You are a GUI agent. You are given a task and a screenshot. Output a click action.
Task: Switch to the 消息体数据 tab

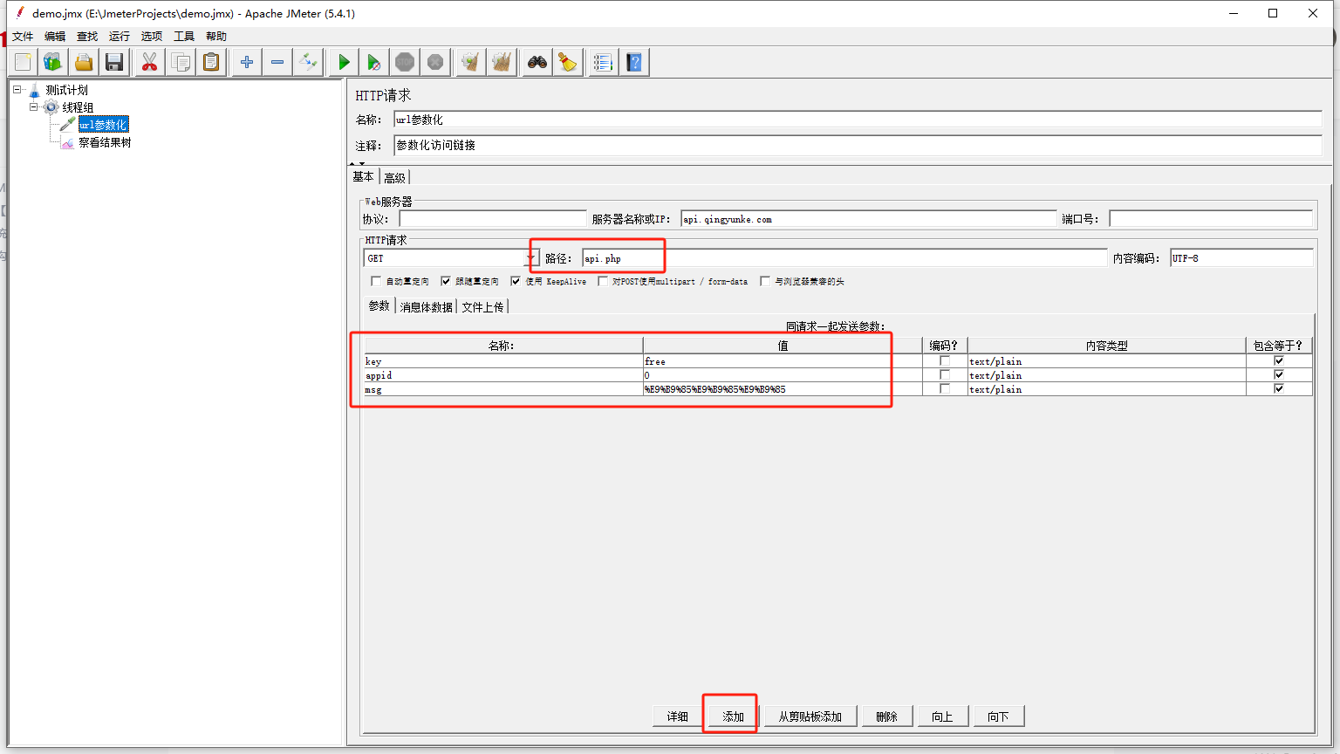[427, 306]
